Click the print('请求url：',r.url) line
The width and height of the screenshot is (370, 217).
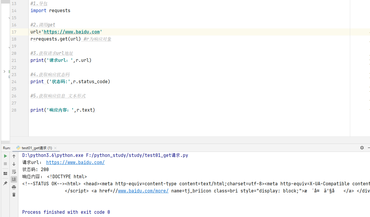point(61,60)
